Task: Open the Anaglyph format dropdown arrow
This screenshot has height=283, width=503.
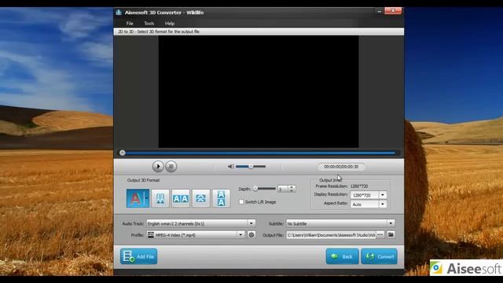Action: [147, 198]
